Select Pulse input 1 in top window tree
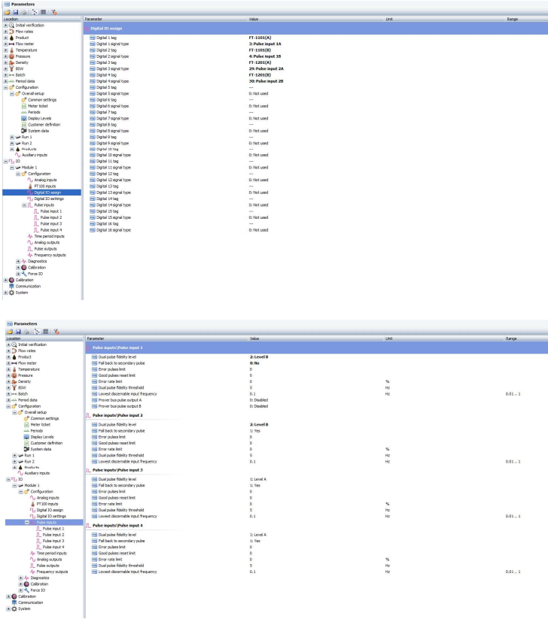Viewport: 548px width, 619px height. coord(51,211)
